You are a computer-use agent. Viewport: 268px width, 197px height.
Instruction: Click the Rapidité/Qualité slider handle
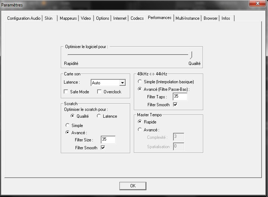click(x=191, y=55)
